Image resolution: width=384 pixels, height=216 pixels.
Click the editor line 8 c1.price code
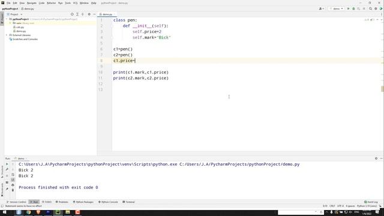coord(124,61)
